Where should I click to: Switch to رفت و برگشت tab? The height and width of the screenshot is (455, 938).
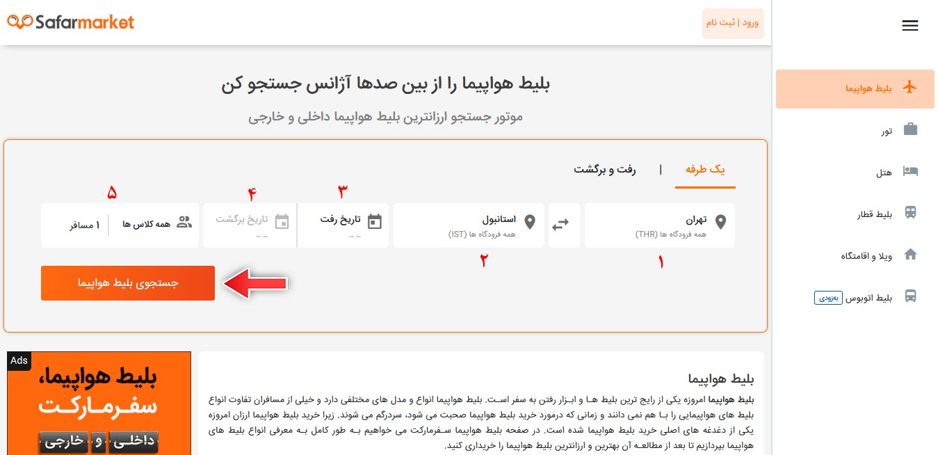coord(604,170)
